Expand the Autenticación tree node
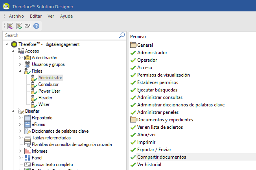This screenshot has height=170, width=256. (20, 58)
